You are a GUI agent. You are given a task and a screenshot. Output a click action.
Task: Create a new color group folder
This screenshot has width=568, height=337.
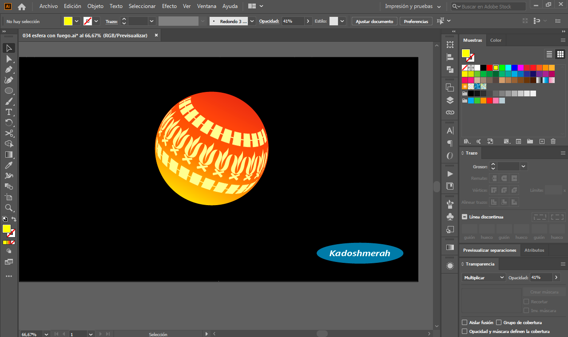530,141
